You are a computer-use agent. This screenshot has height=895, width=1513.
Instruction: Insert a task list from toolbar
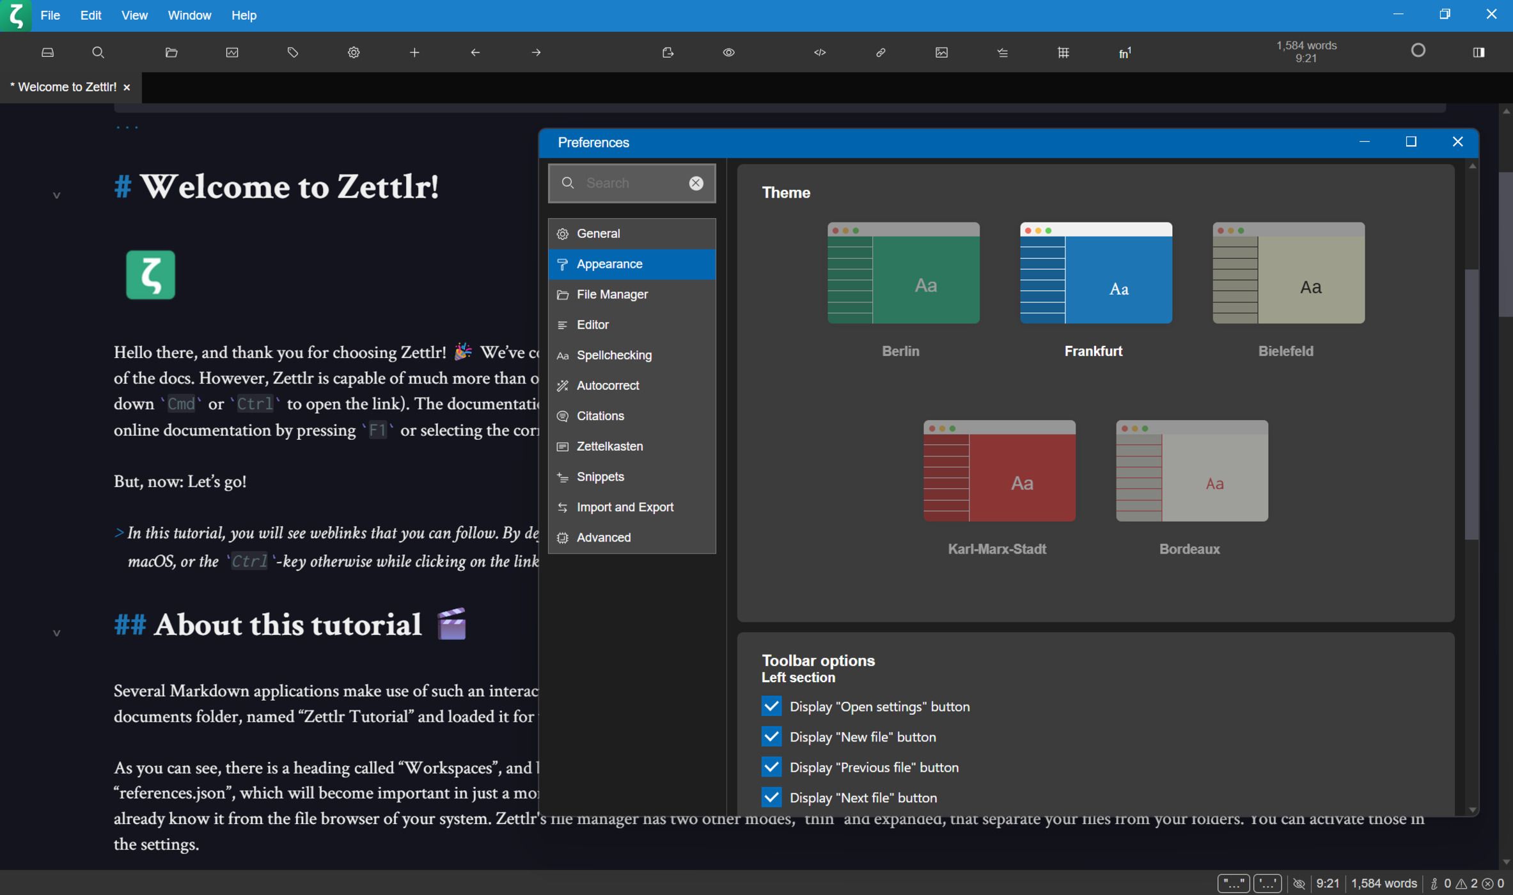[x=1002, y=52]
